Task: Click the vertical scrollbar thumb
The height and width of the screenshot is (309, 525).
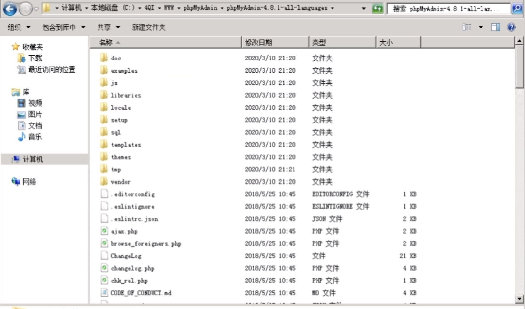Action: (520, 67)
